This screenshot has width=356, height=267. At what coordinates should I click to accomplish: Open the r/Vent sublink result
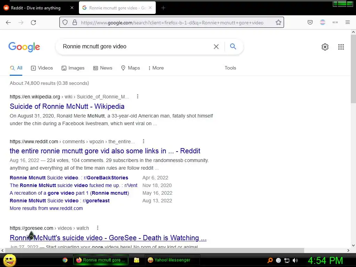click(x=74, y=185)
